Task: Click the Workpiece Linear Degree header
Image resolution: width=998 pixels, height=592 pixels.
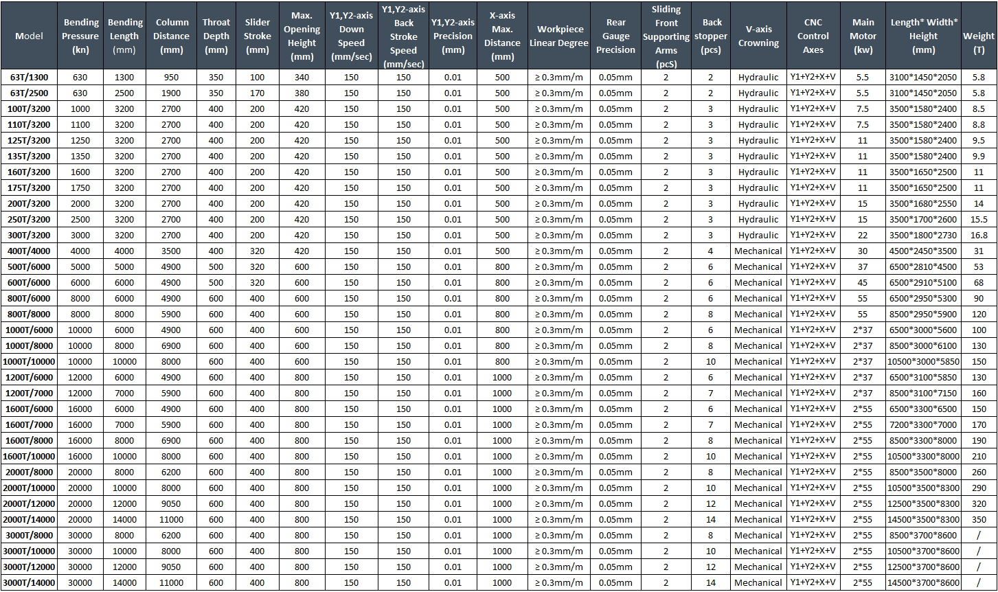Action: [x=558, y=36]
